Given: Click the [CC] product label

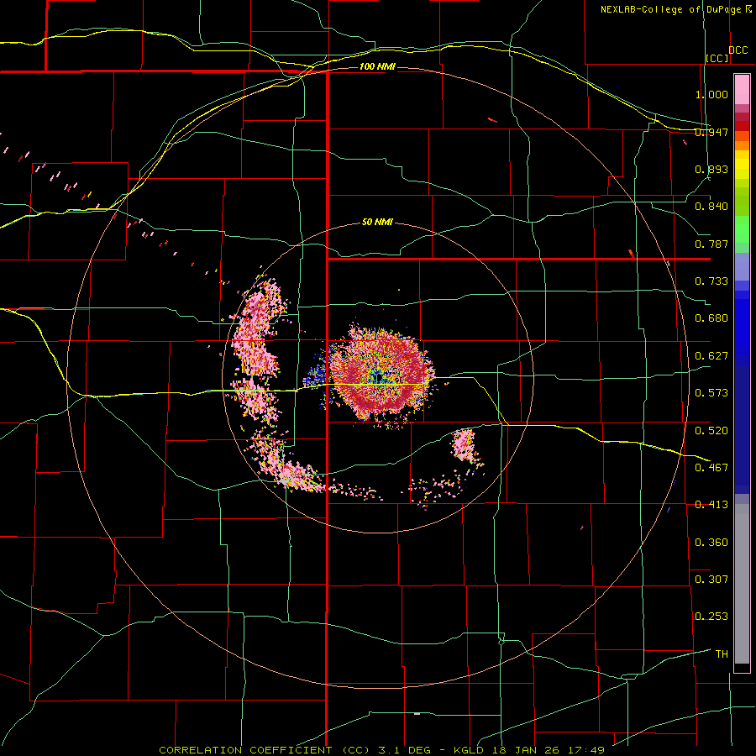Looking at the screenshot, I should (x=717, y=58).
